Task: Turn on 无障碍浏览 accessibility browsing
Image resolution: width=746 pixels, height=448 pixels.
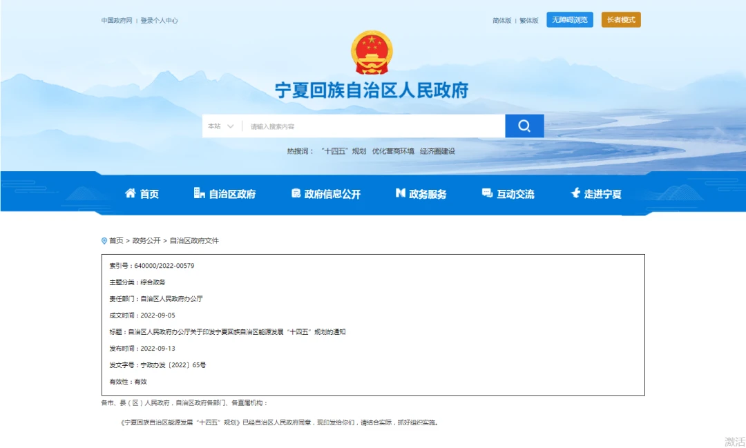Action: (570, 20)
